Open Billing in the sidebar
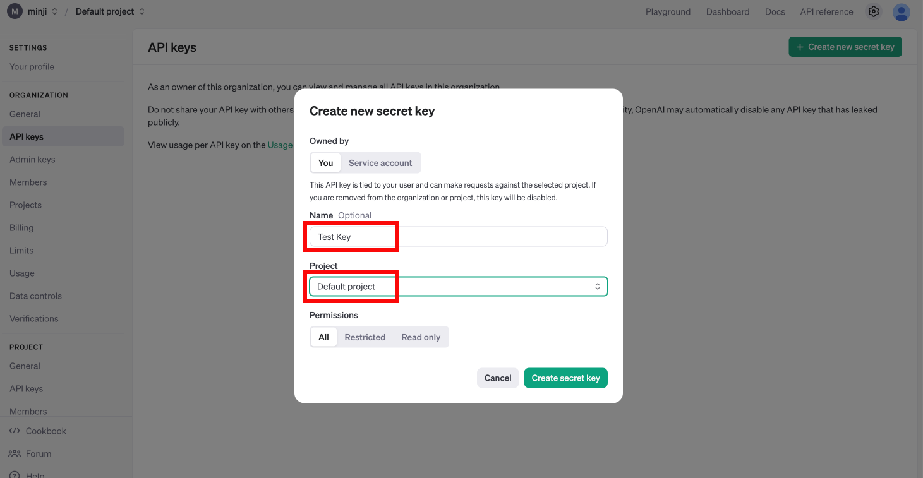 21,228
